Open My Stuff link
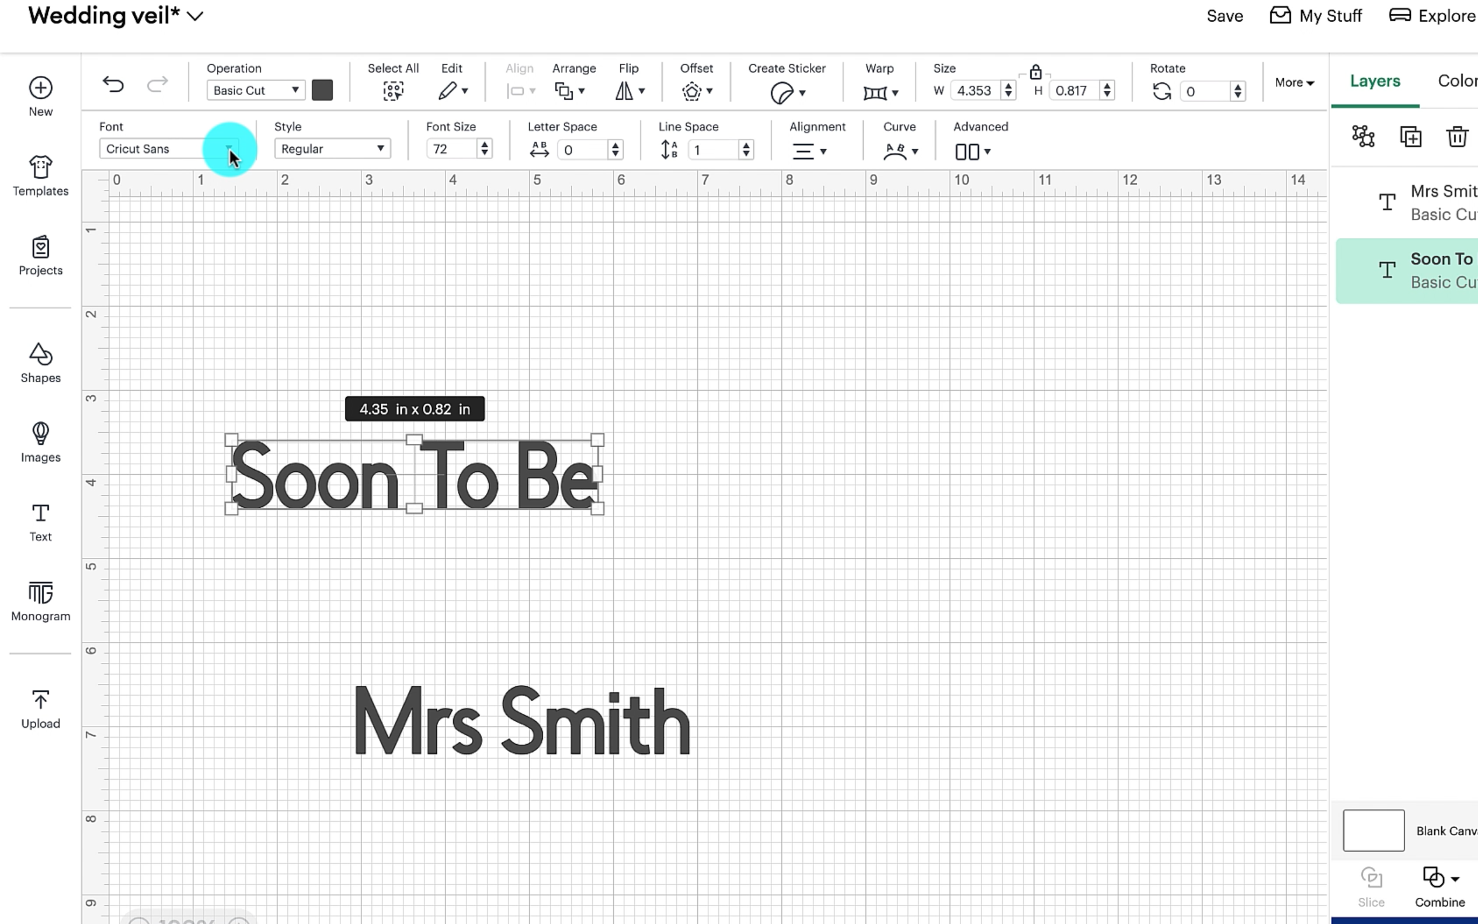 pos(1316,16)
